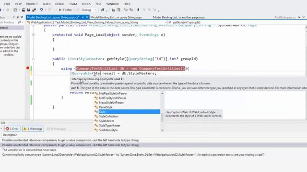Open the VIEW menu
This screenshot has width=307, height=172.
[18, 4]
